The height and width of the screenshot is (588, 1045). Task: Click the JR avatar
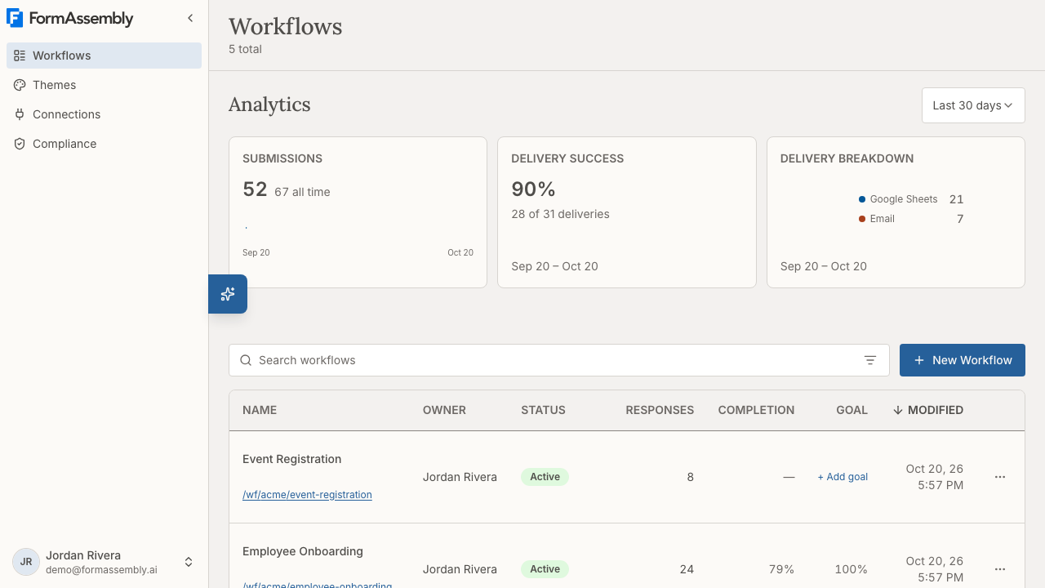(x=26, y=562)
